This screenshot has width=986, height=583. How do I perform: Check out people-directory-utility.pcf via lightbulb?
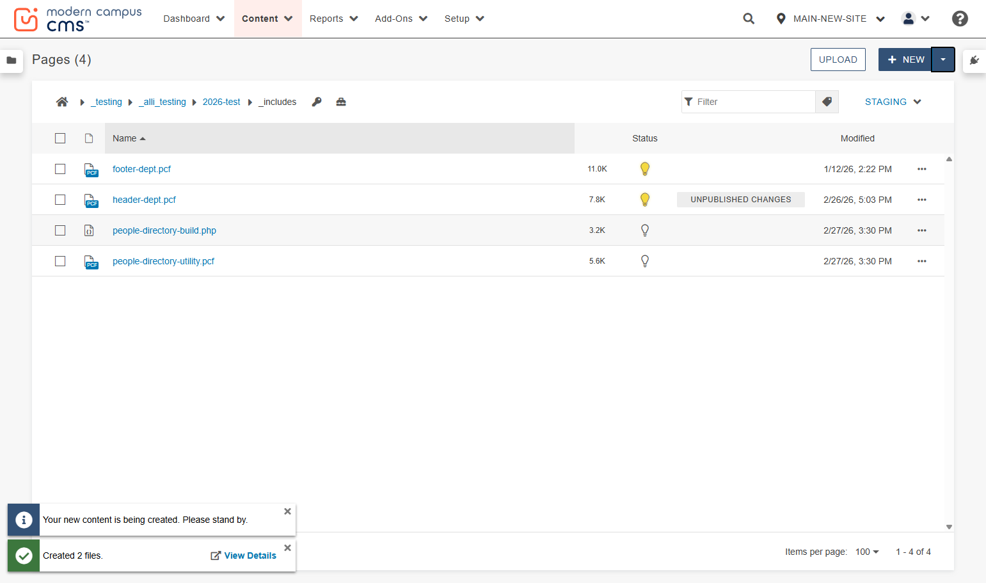coord(645,261)
